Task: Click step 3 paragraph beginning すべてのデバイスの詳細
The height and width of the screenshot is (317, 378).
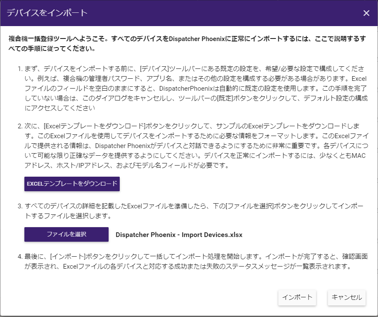Action: coord(194,211)
